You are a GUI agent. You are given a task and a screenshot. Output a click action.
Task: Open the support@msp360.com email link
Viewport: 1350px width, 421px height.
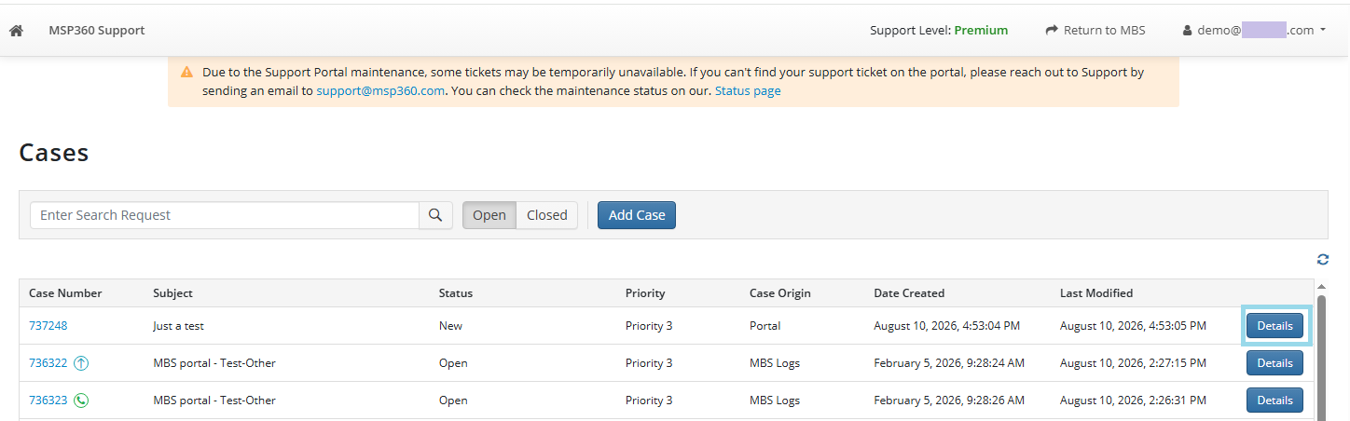point(380,91)
